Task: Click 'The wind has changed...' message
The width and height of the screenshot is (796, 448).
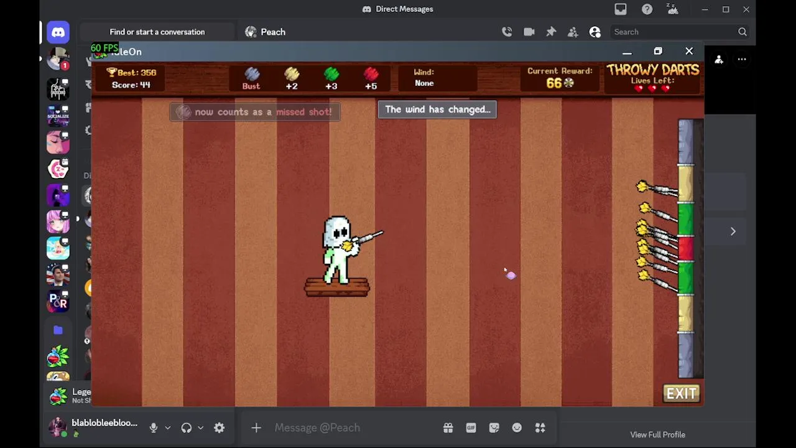Action: (437, 110)
